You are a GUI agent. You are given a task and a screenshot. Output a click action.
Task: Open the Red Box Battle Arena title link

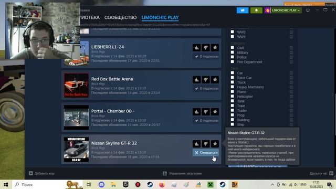point(112,79)
